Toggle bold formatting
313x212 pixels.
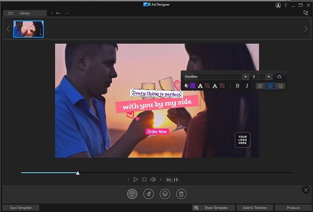click(x=237, y=86)
